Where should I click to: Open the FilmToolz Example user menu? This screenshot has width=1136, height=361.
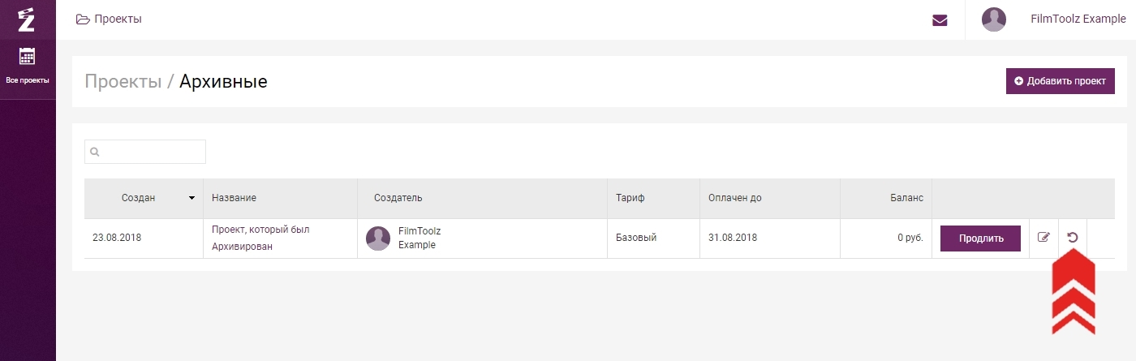(x=1078, y=19)
